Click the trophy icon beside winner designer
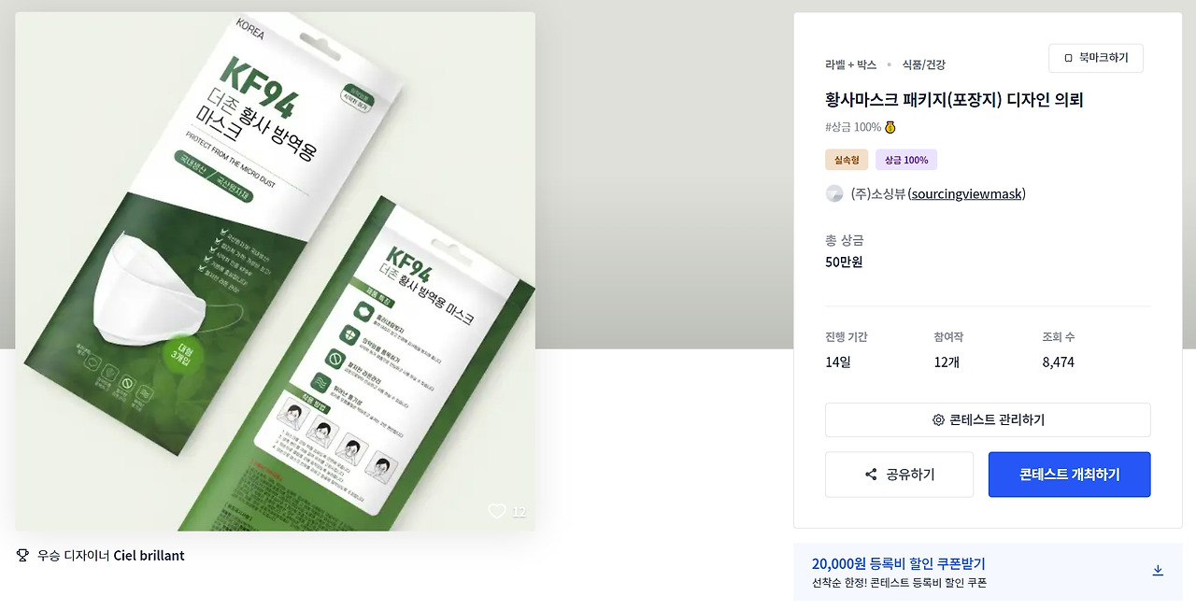Screen dimensions: 1196x610 23,556
